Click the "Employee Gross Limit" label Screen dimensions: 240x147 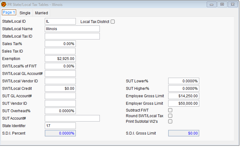click(x=145, y=96)
